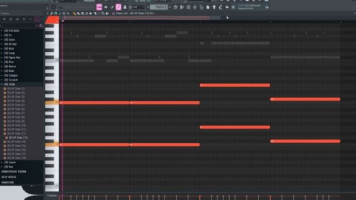Image resolution: width=356 pixels, height=200 pixels.
Task: Toggle the magnet snap icon in piano roll
Action: pyautogui.click(x=56, y=13)
